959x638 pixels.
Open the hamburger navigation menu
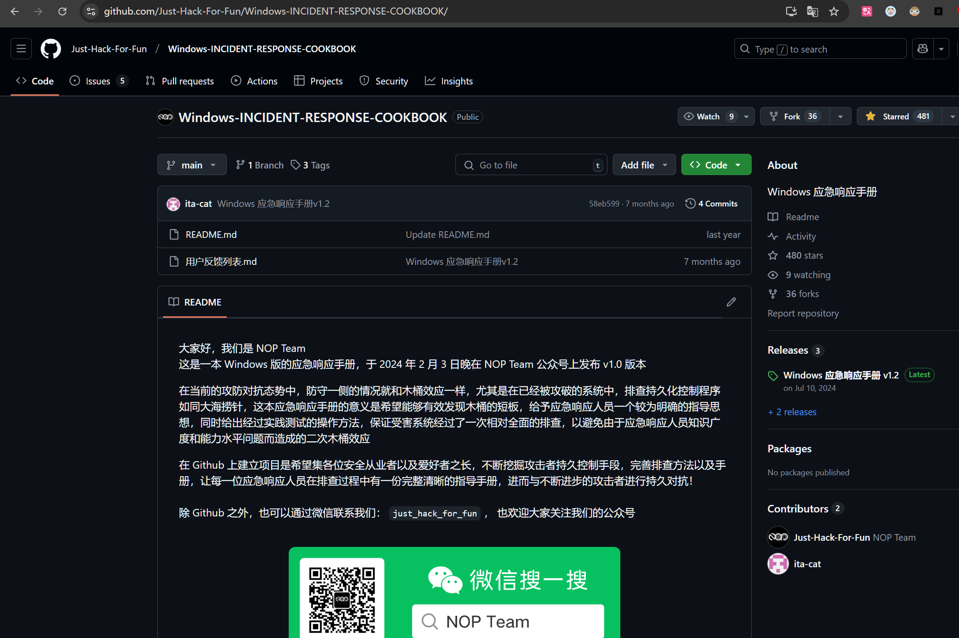(x=21, y=49)
